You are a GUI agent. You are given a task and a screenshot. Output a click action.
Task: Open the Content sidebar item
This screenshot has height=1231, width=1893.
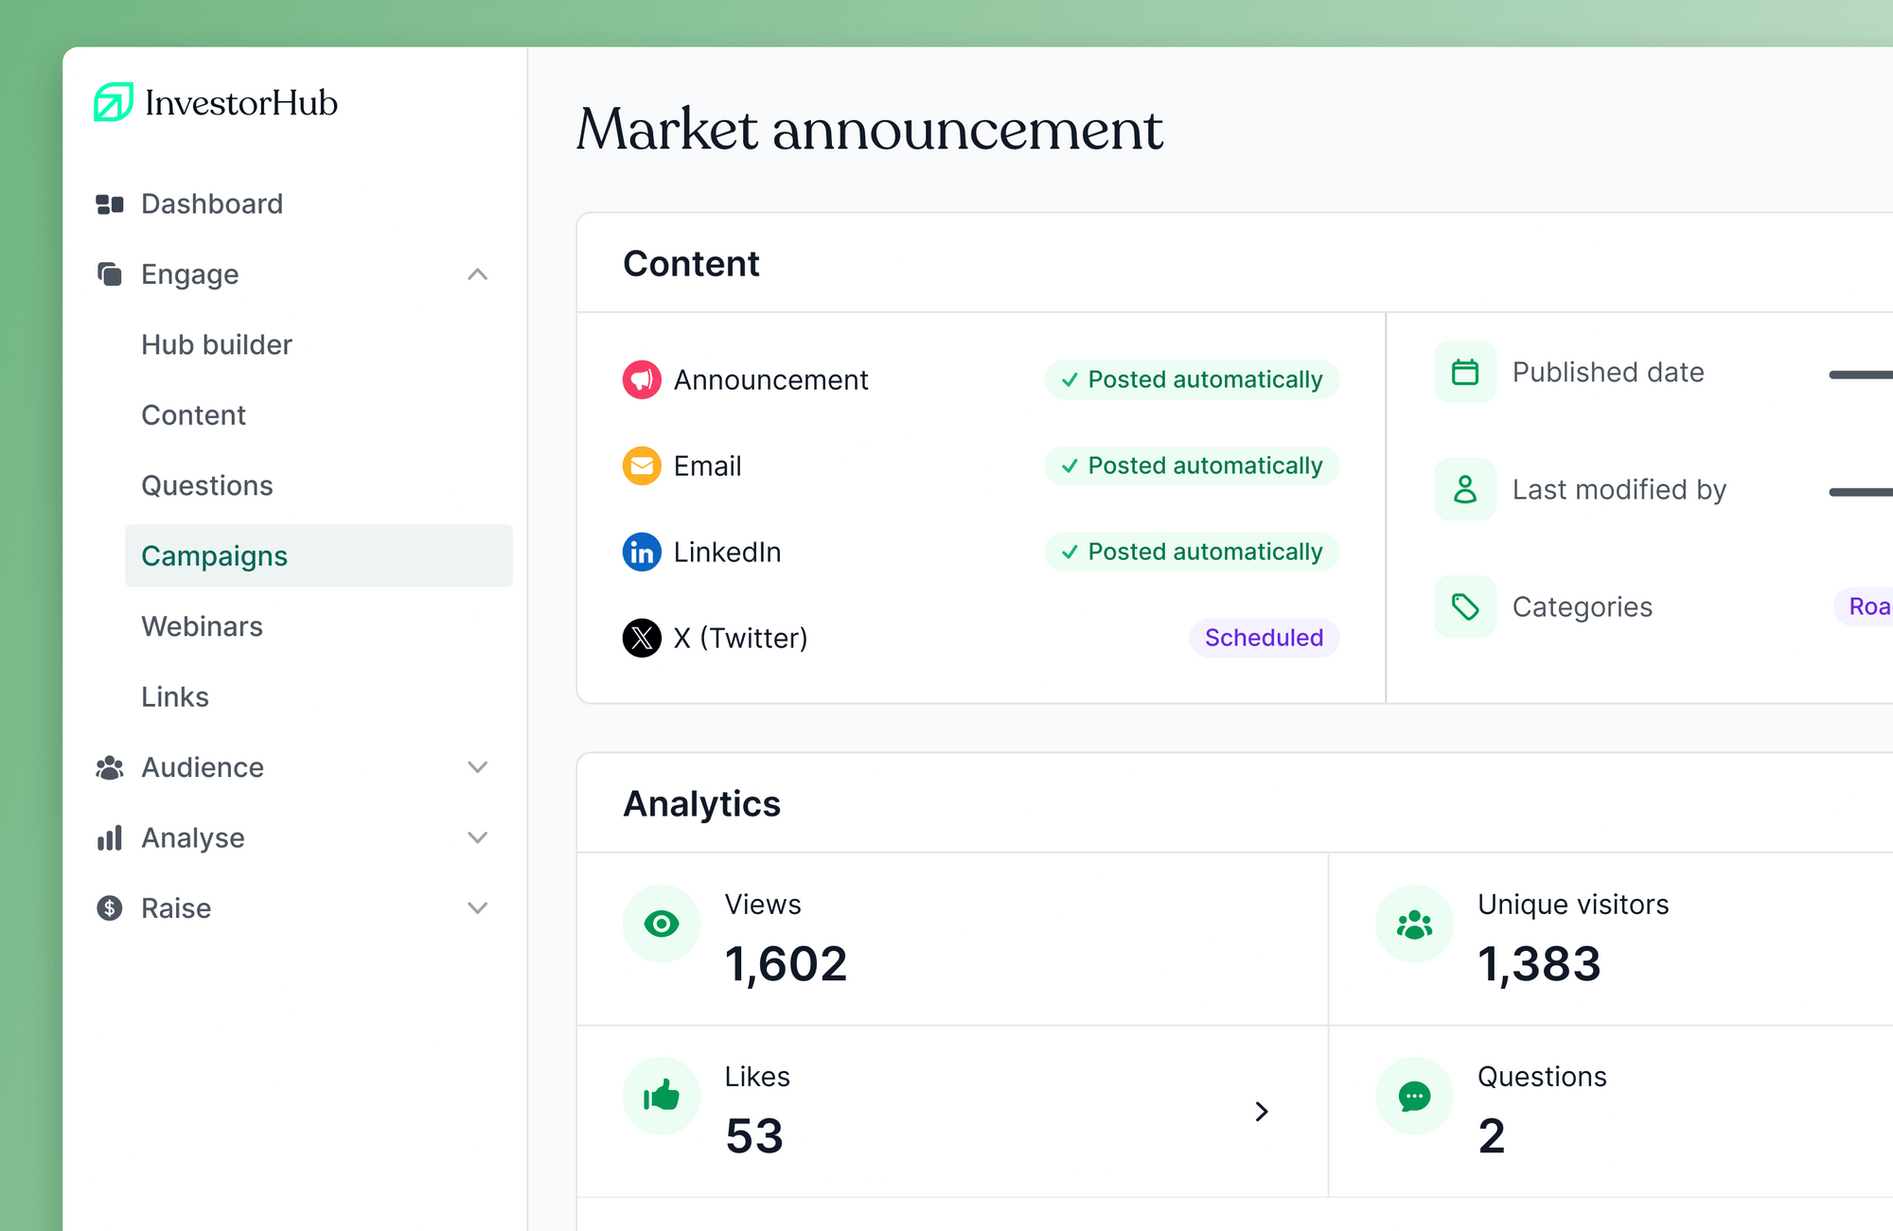(193, 415)
